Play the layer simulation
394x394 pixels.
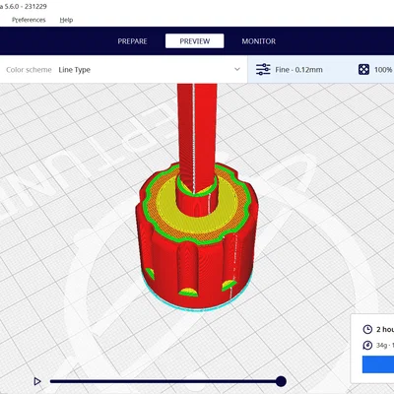tap(37, 381)
